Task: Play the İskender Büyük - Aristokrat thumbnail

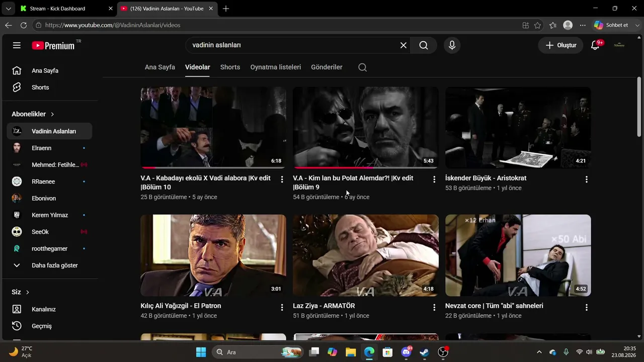Action: point(518,128)
